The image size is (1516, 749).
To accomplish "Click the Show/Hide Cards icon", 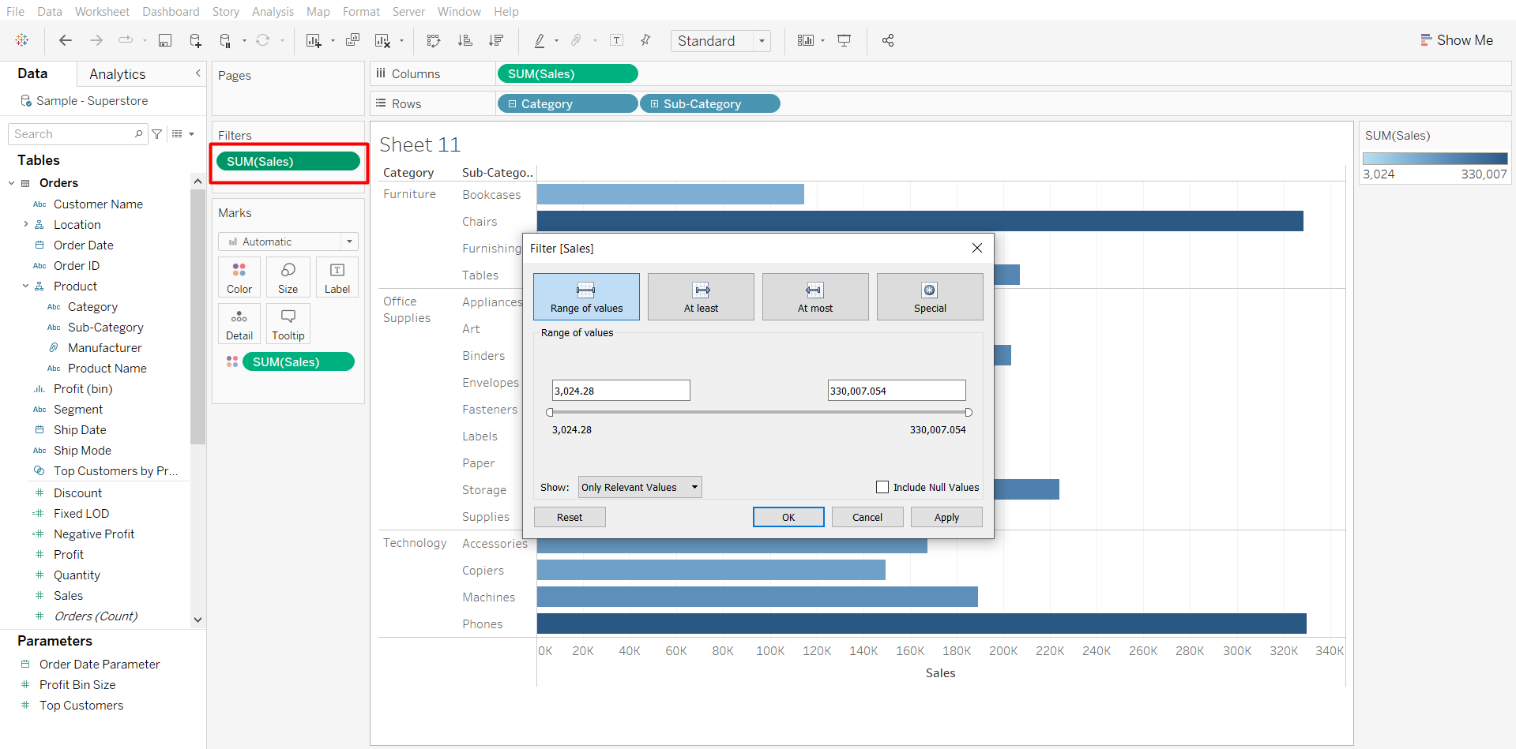I will (x=806, y=40).
